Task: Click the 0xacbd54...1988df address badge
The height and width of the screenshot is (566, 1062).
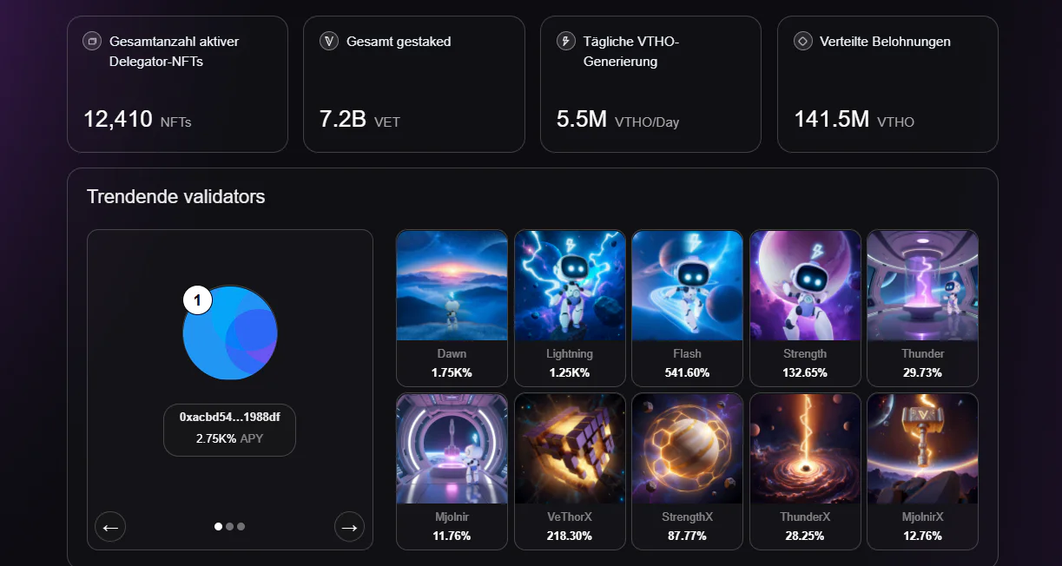Action: (x=229, y=430)
